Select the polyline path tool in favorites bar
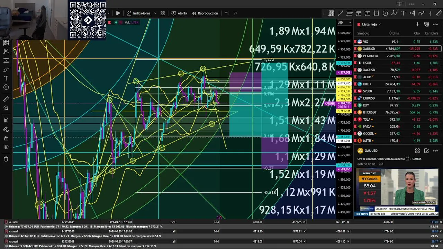The image size is (443, 249). (421, 13)
